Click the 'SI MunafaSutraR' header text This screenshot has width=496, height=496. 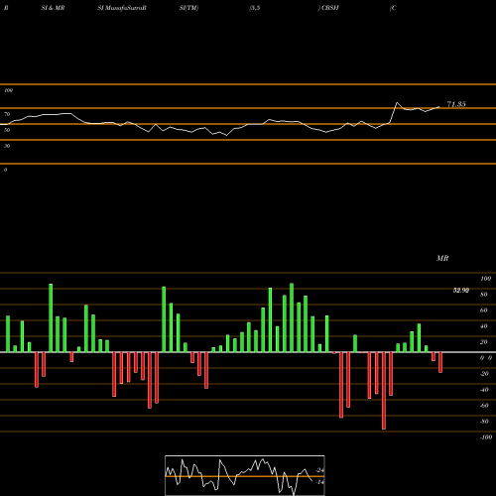point(122,8)
